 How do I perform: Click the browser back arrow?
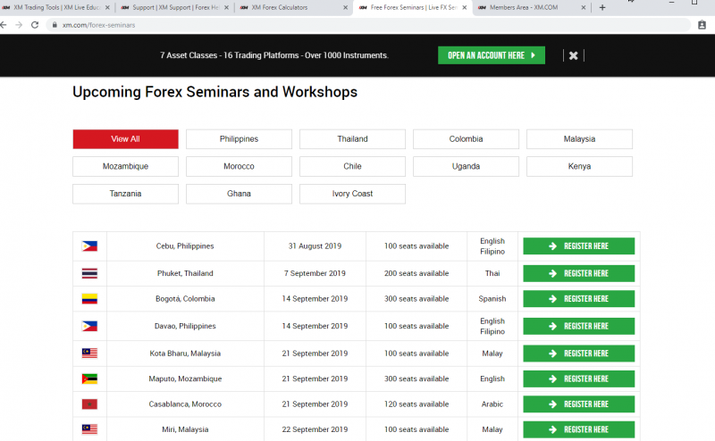(4, 25)
